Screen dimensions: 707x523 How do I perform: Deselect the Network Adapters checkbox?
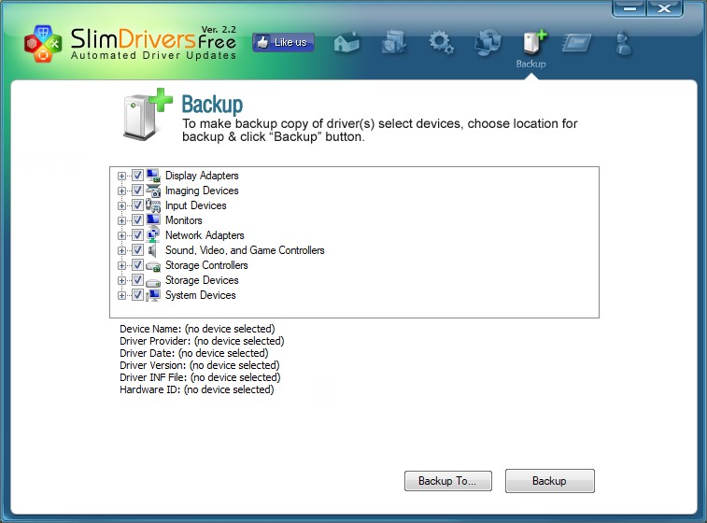pyautogui.click(x=137, y=235)
